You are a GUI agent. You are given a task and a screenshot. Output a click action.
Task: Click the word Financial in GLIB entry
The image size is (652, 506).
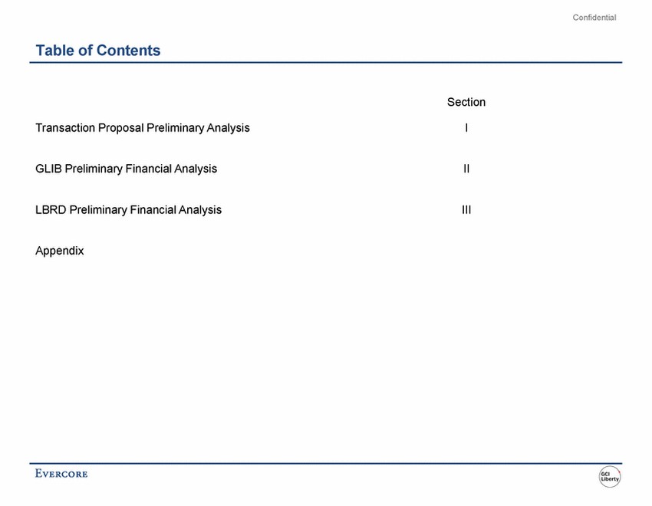[149, 169]
